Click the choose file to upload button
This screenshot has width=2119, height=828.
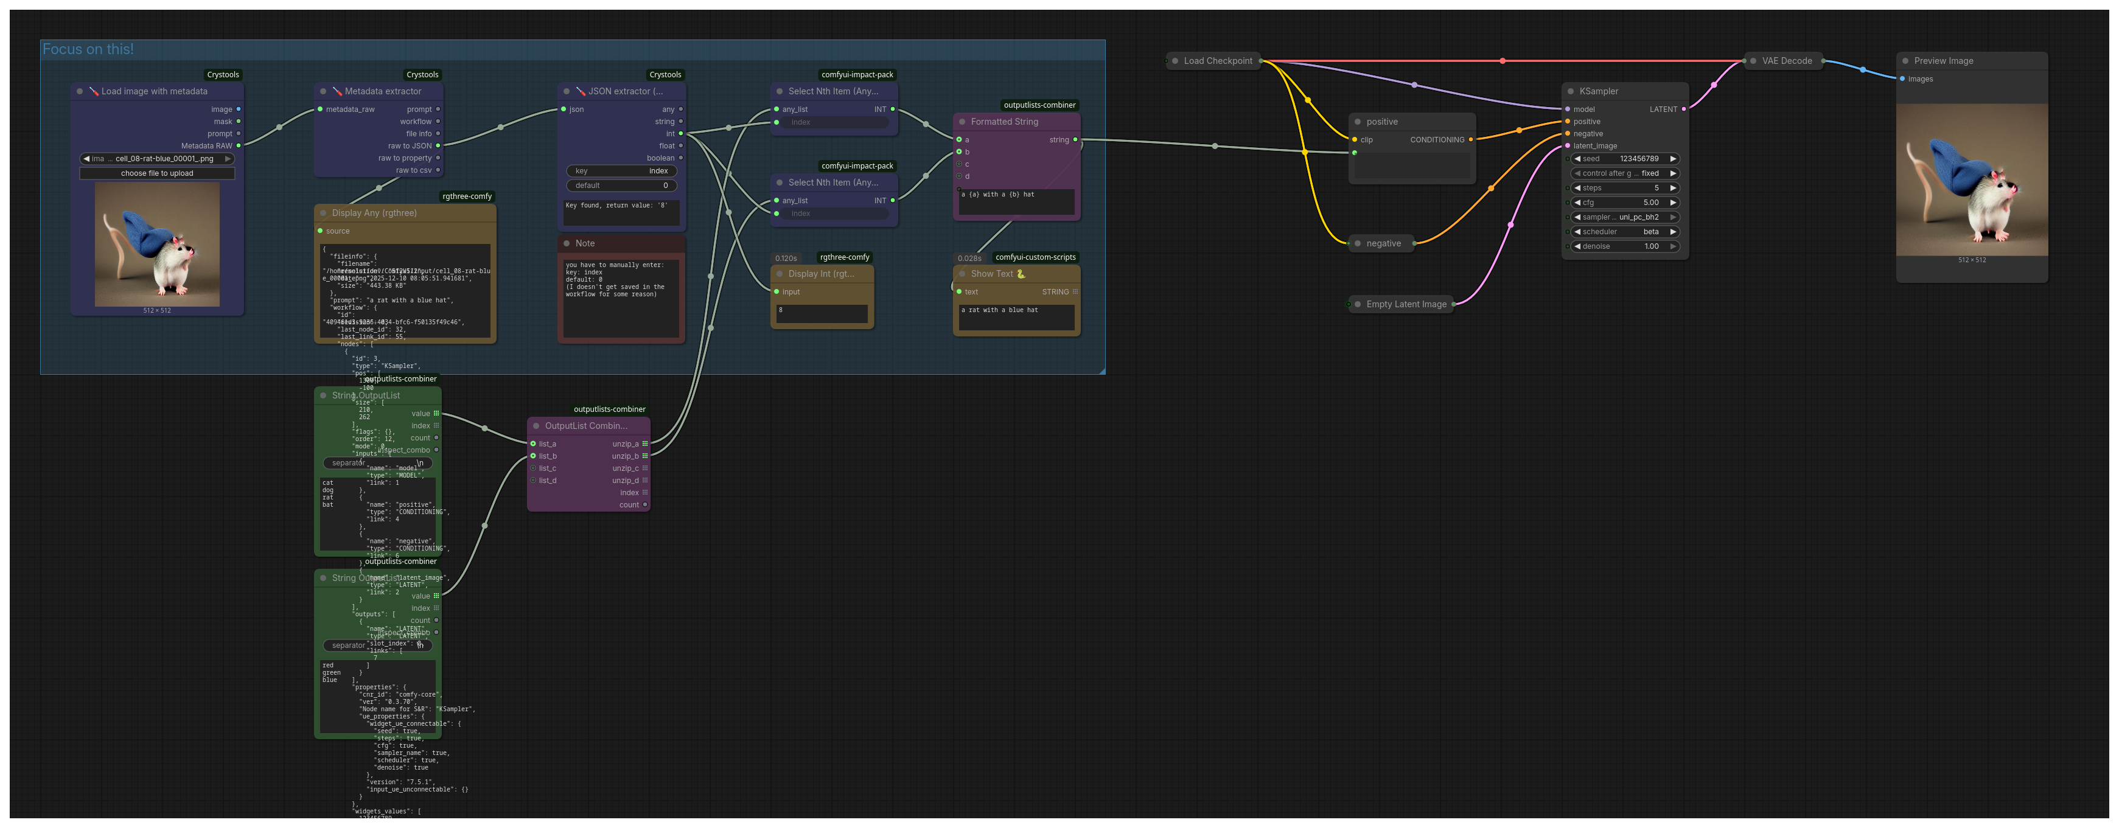point(157,173)
